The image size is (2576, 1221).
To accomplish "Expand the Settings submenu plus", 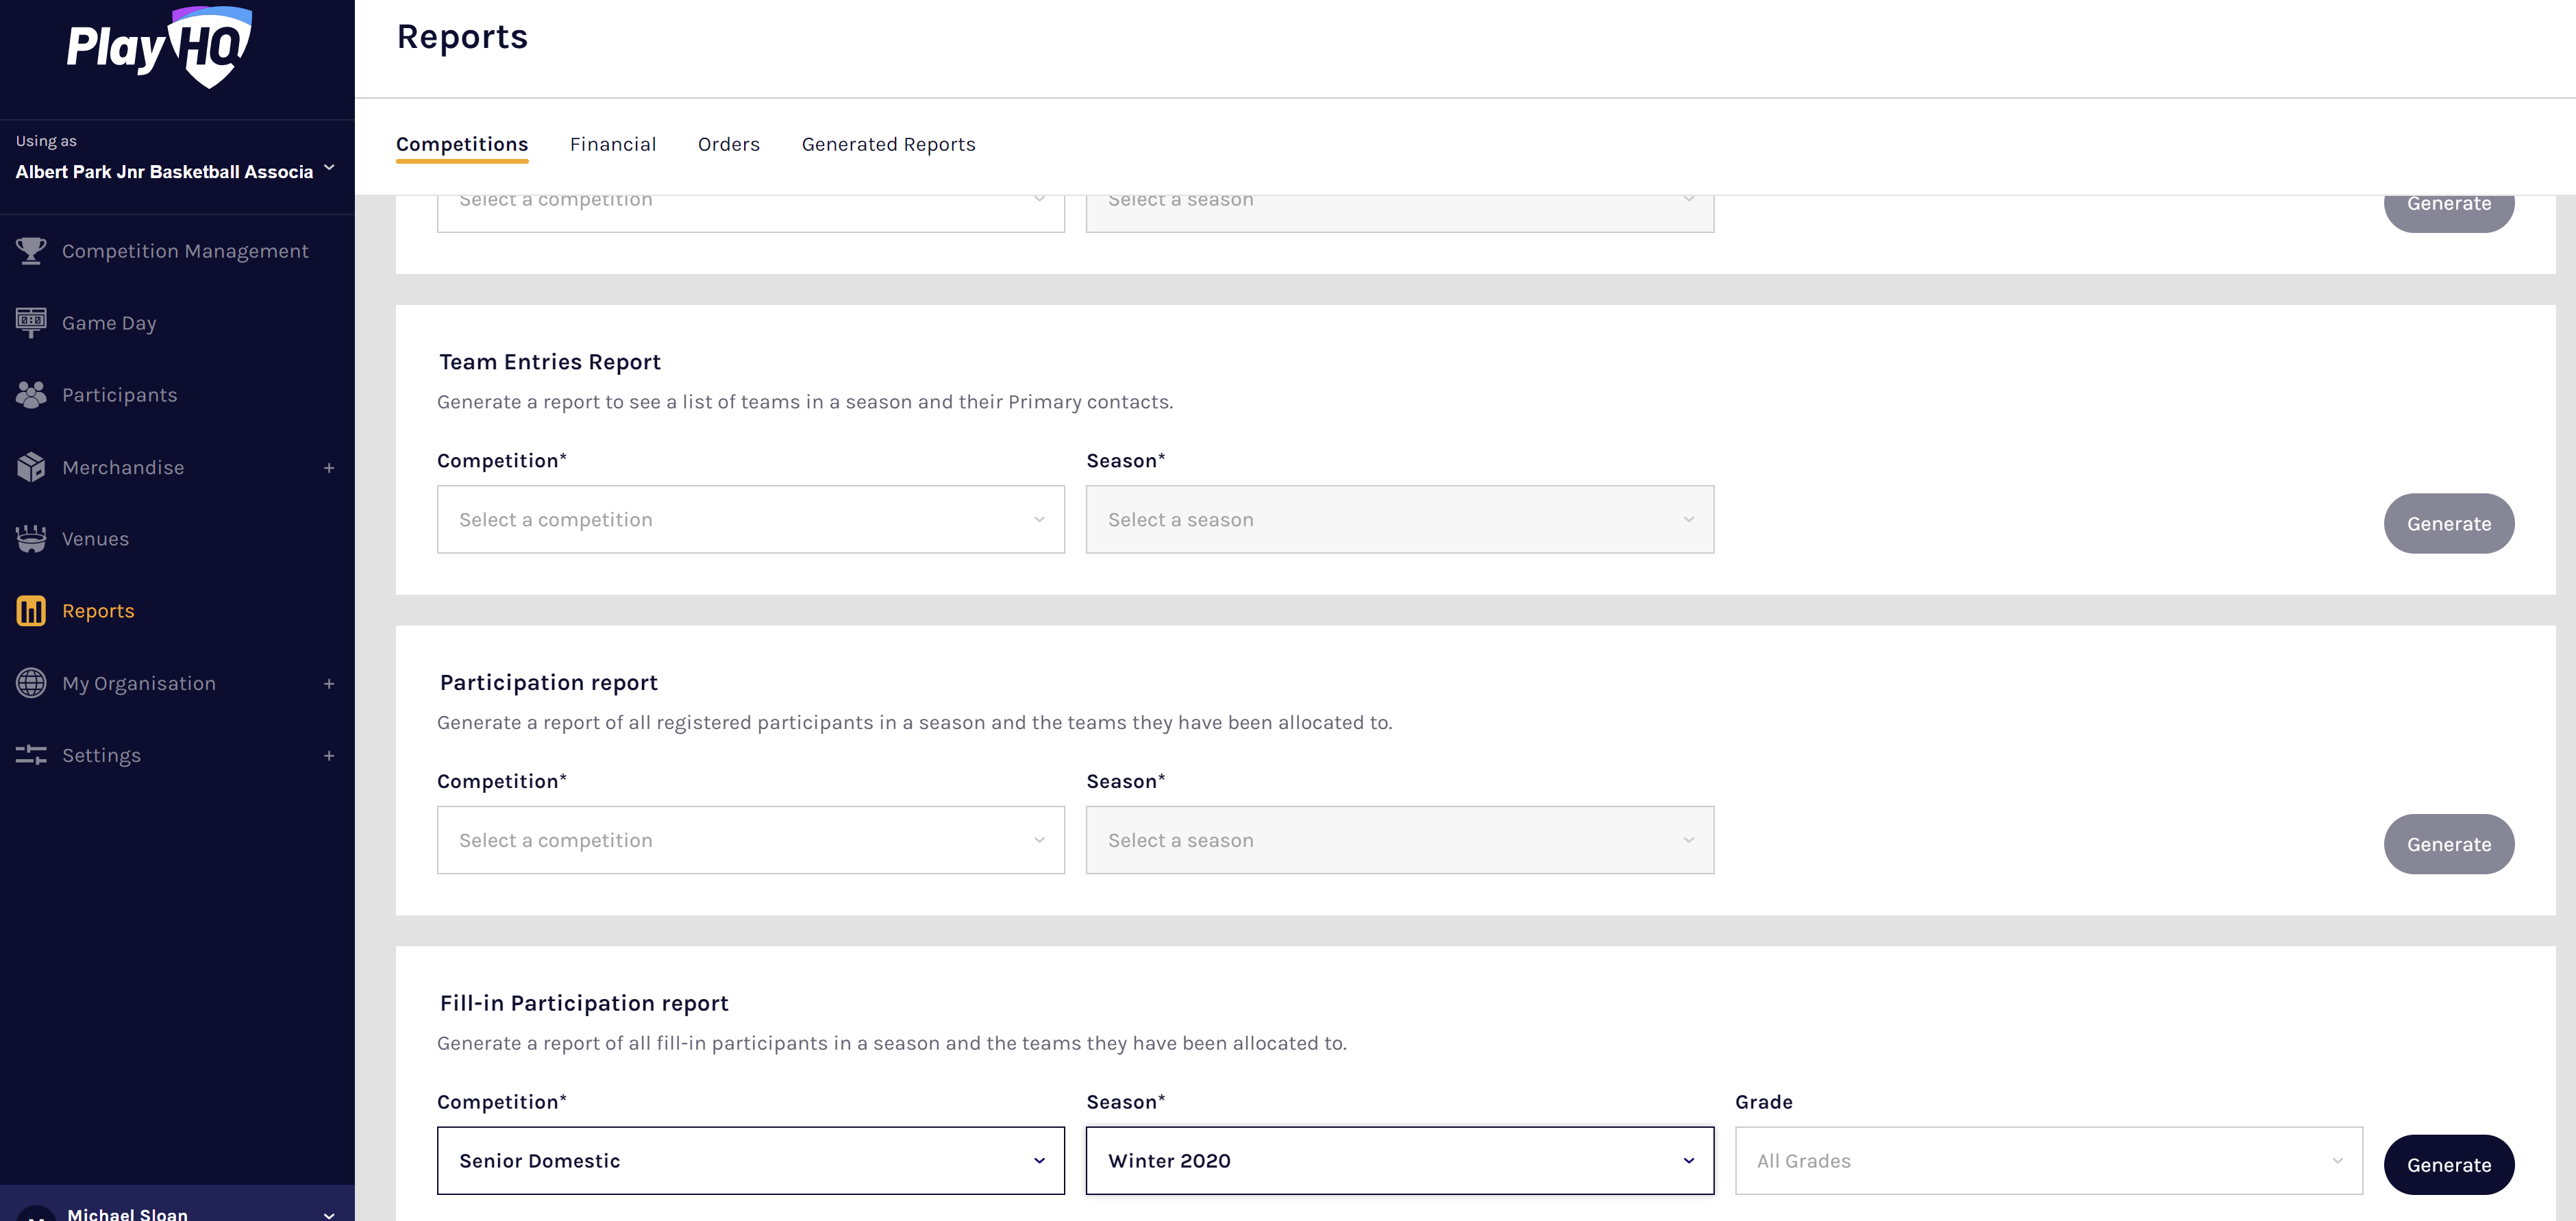I will (x=329, y=756).
